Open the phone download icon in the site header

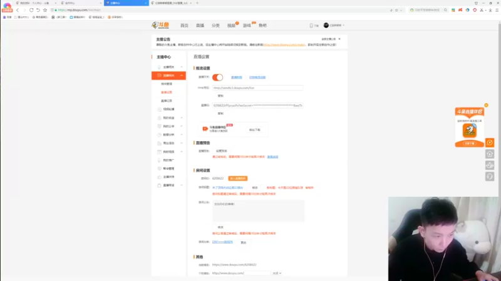coord(311,26)
